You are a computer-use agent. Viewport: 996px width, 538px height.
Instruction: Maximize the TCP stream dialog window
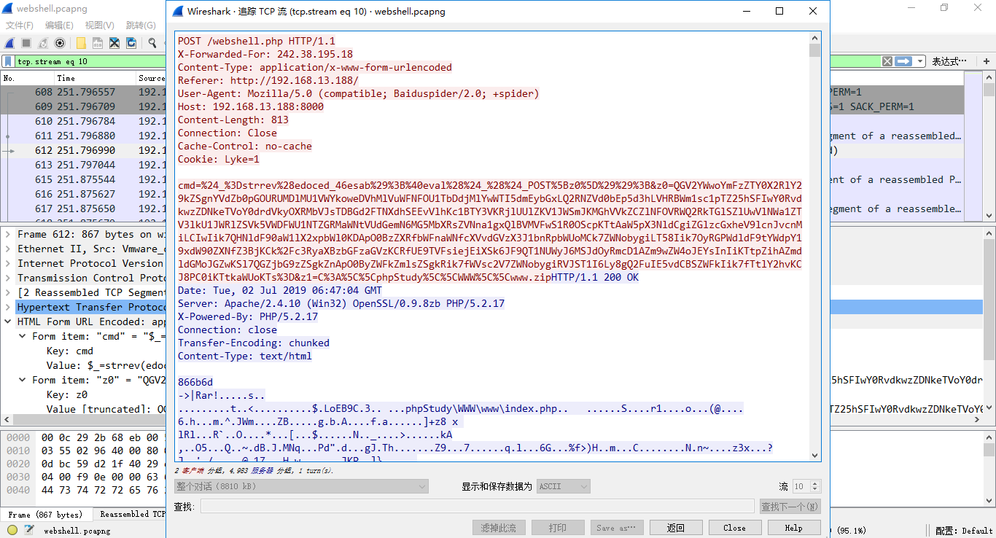pyautogui.click(x=779, y=11)
